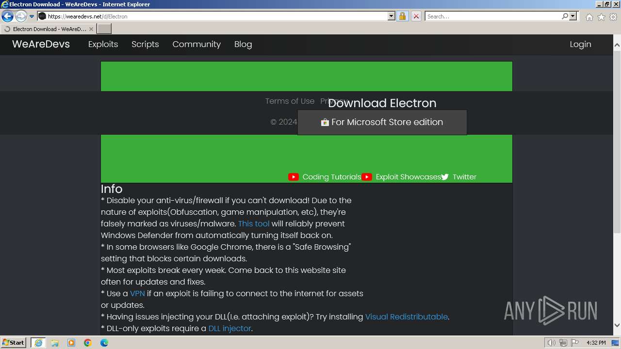
Task: Open the Coding Tutorials link
Action: pos(332,177)
